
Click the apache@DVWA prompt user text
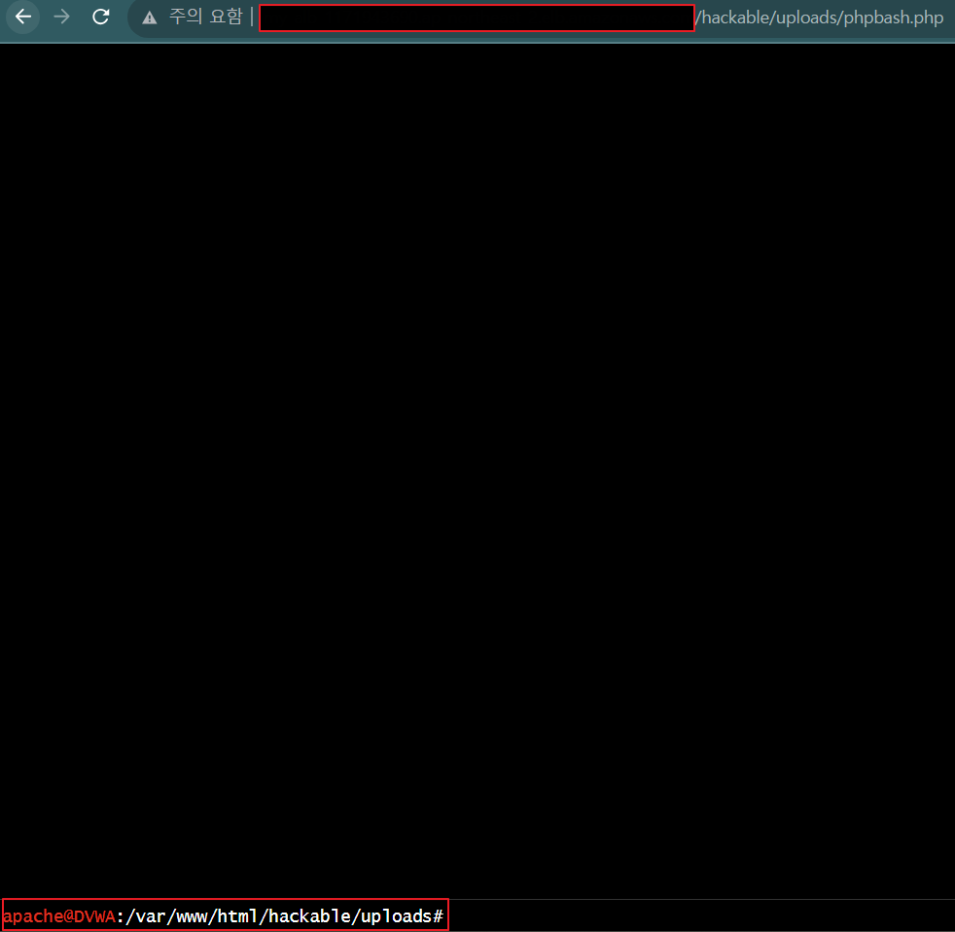pyautogui.click(x=59, y=916)
